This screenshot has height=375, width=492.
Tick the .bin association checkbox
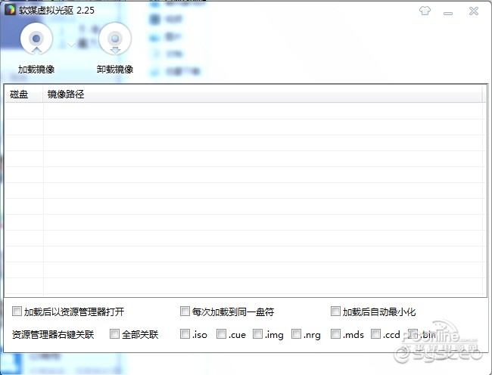pos(413,334)
